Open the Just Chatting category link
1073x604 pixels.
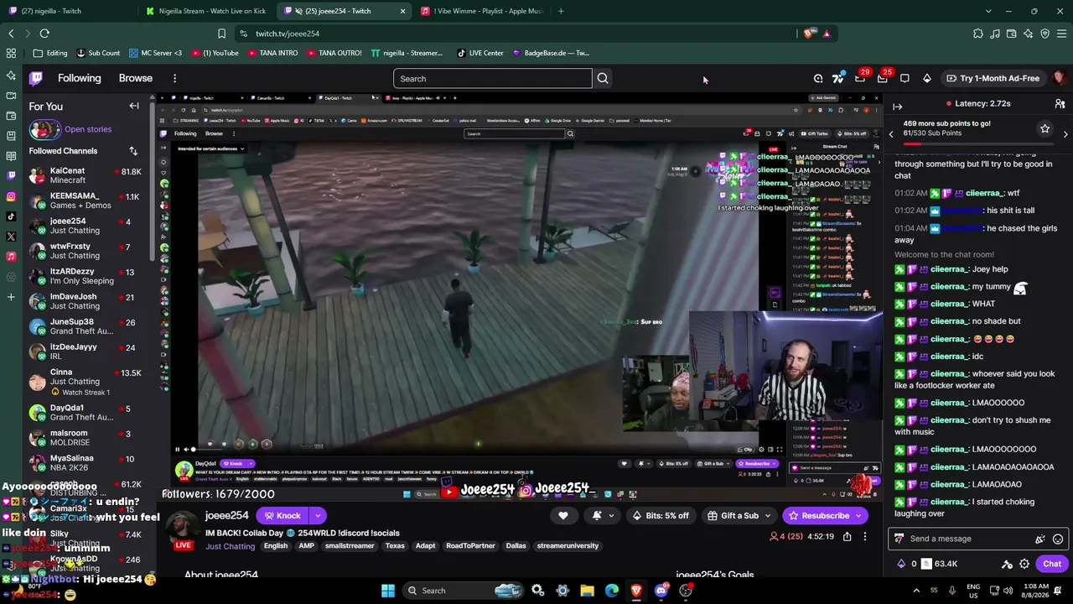pyautogui.click(x=230, y=546)
